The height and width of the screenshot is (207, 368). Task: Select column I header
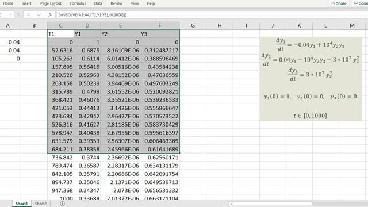(246, 25)
